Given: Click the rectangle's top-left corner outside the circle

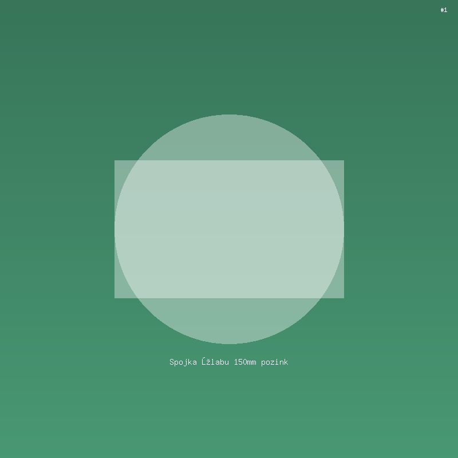Looking at the screenshot, I should (x=120, y=166).
